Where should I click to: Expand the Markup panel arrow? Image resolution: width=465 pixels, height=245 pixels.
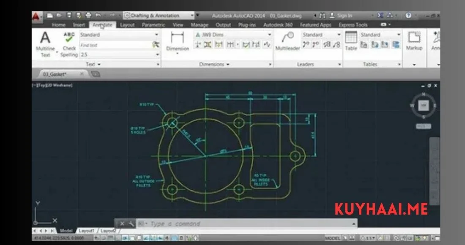[x=414, y=65]
